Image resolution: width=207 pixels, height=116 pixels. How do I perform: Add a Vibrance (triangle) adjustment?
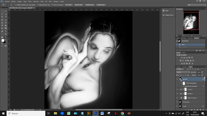click(x=192, y=58)
